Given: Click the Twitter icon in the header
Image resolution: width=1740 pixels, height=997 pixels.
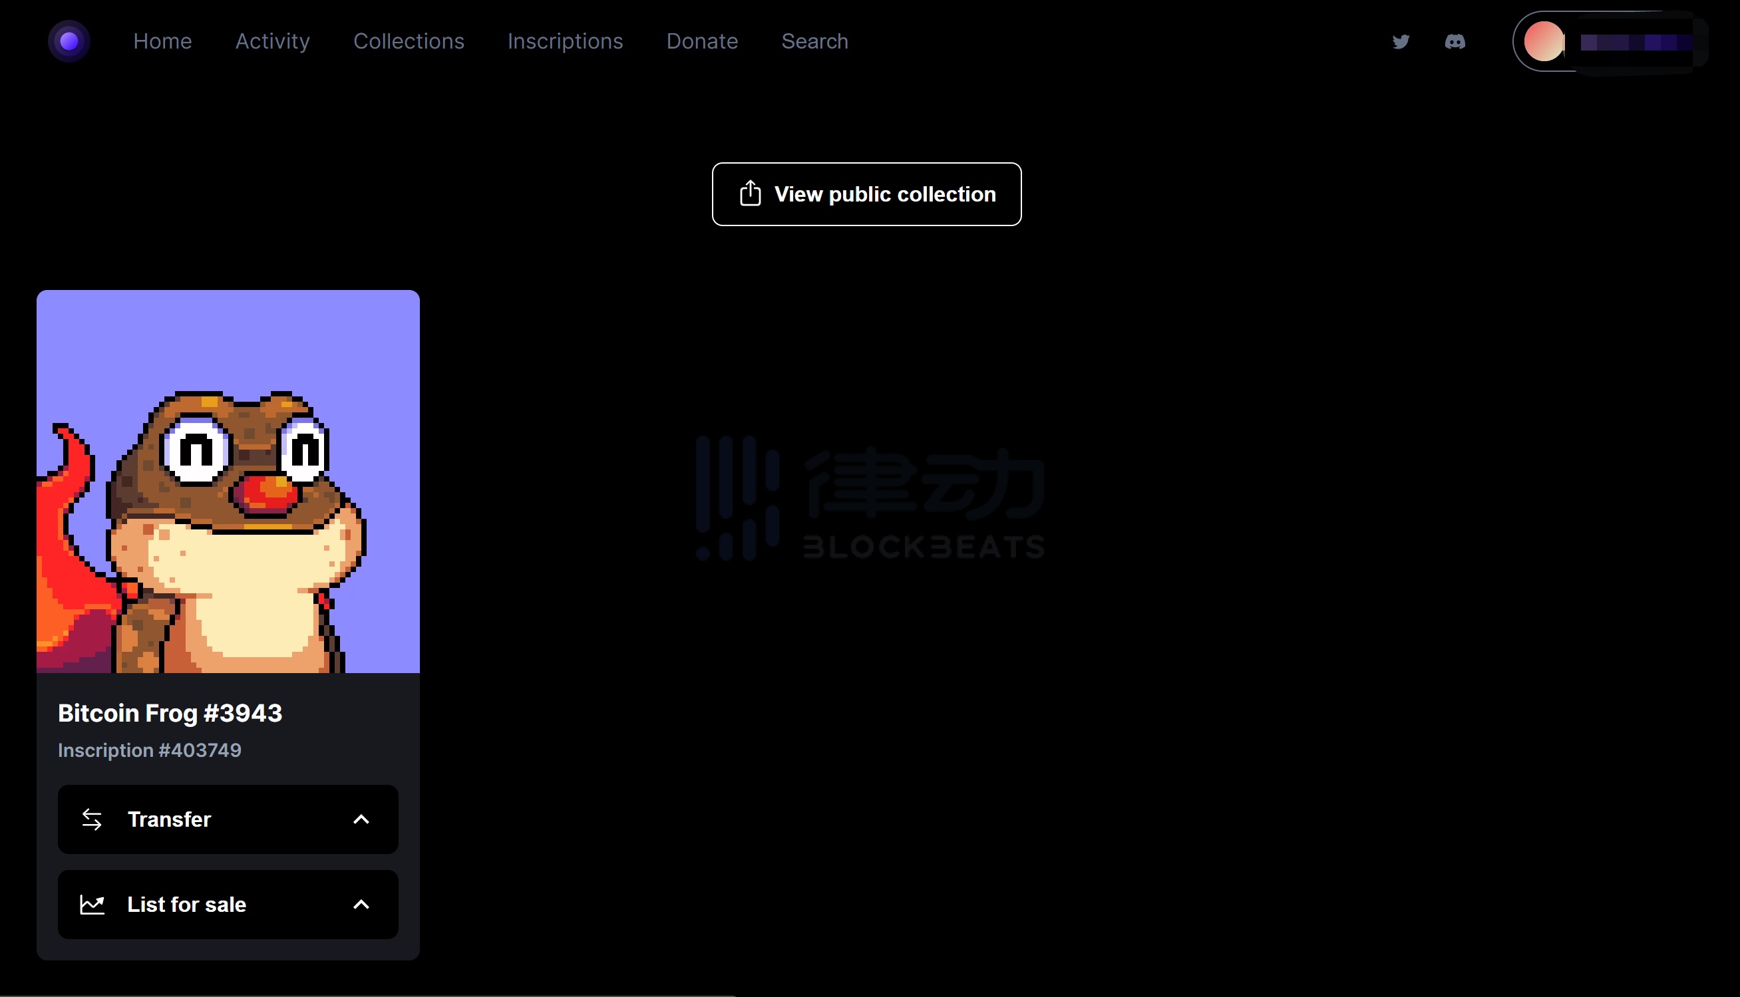Looking at the screenshot, I should (x=1400, y=42).
